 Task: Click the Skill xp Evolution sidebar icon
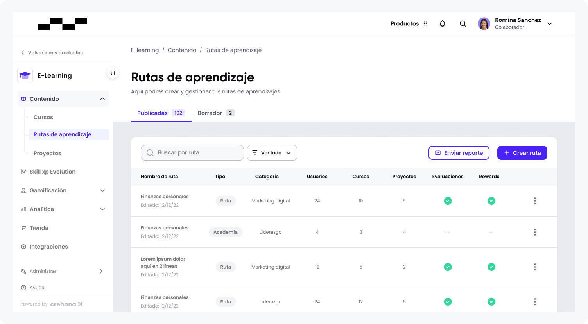click(x=23, y=172)
